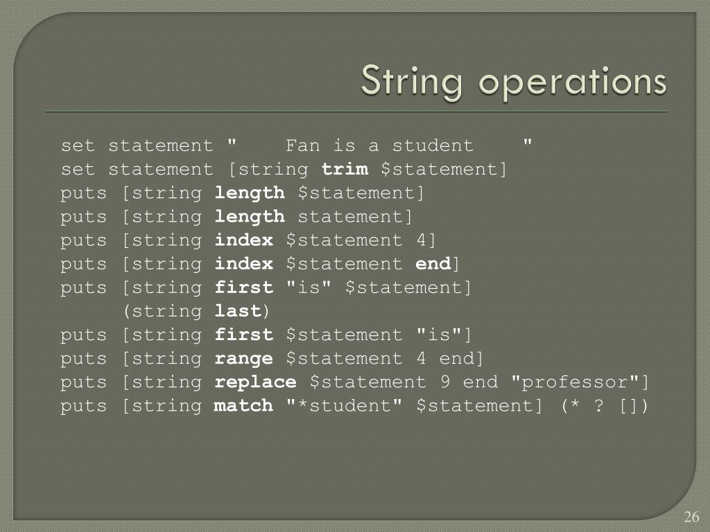
Task: Click the first line's set statement text
Action: 137,145
